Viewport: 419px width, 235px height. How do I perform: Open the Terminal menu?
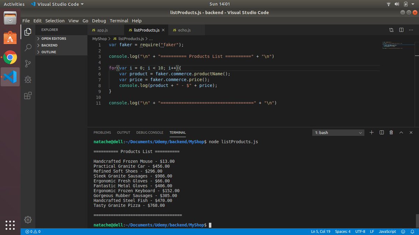pos(119,21)
